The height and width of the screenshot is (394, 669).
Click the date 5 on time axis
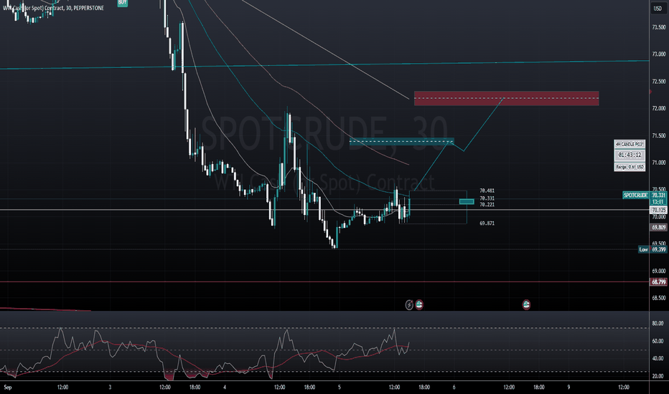click(x=340, y=387)
